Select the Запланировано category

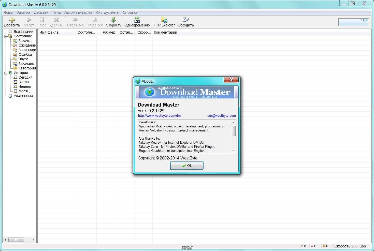pos(27,50)
